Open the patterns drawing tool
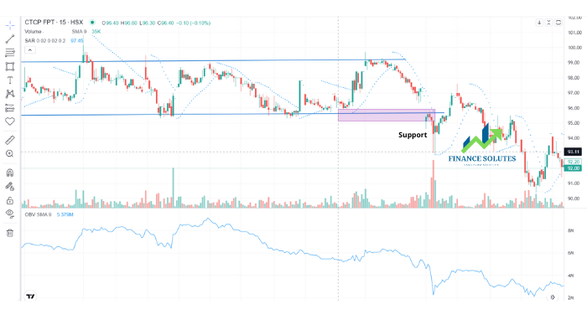 tap(10, 94)
